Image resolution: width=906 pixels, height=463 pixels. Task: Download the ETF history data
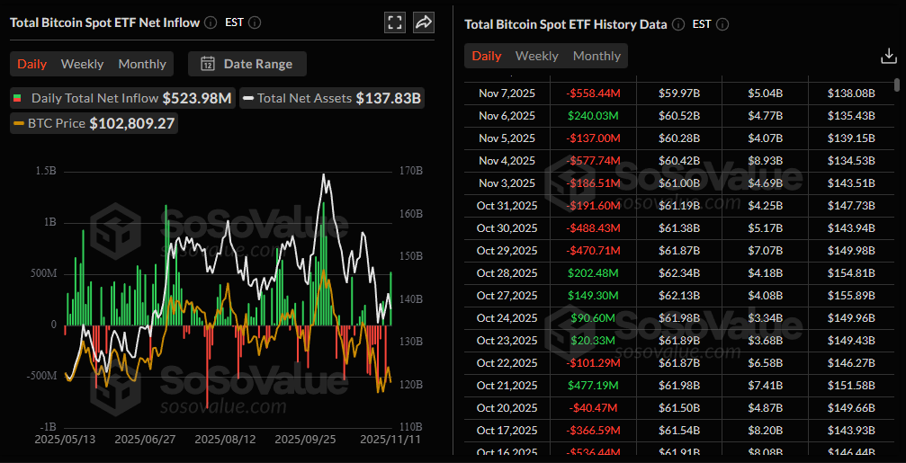(888, 56)
